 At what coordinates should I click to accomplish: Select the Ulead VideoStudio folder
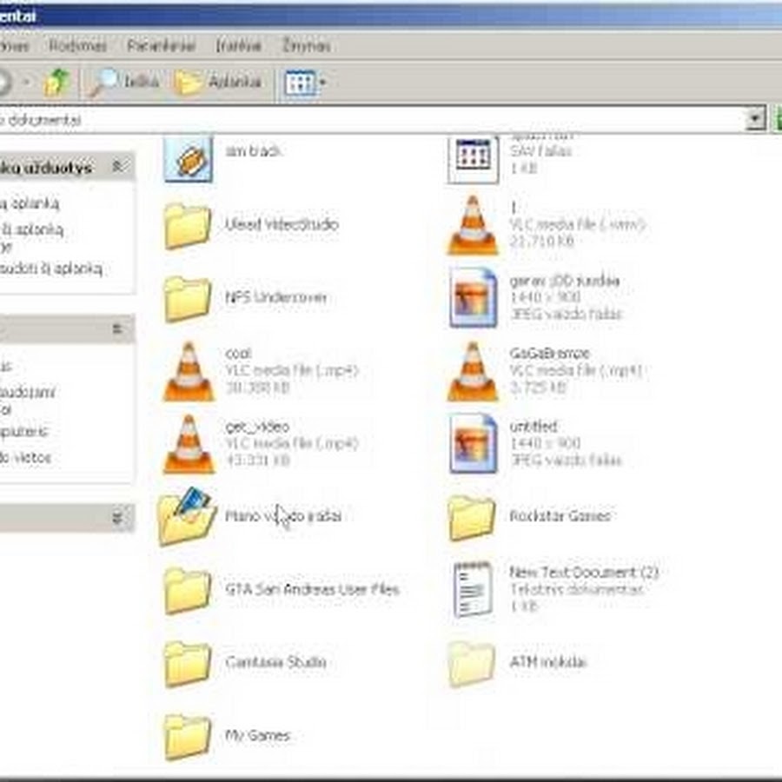coord(251,225)
